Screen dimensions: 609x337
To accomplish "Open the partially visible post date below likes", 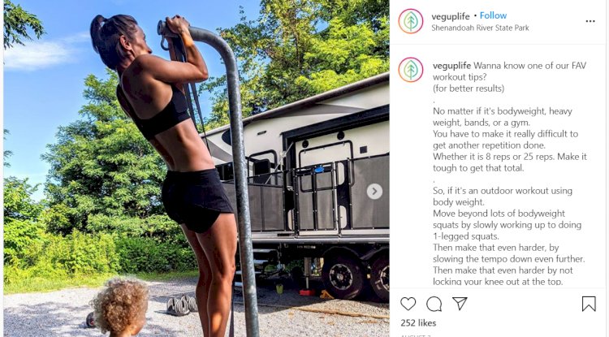I will (x=416, y=335).
